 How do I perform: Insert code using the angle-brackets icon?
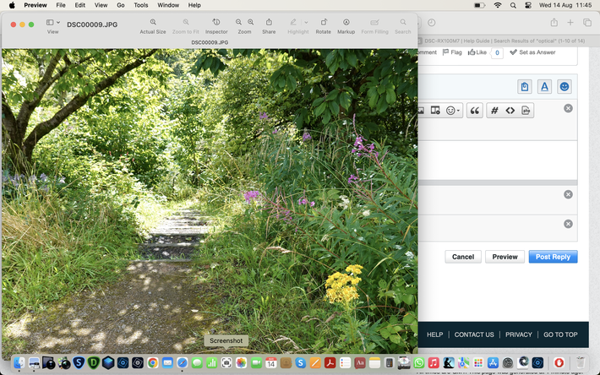[510, 111]
